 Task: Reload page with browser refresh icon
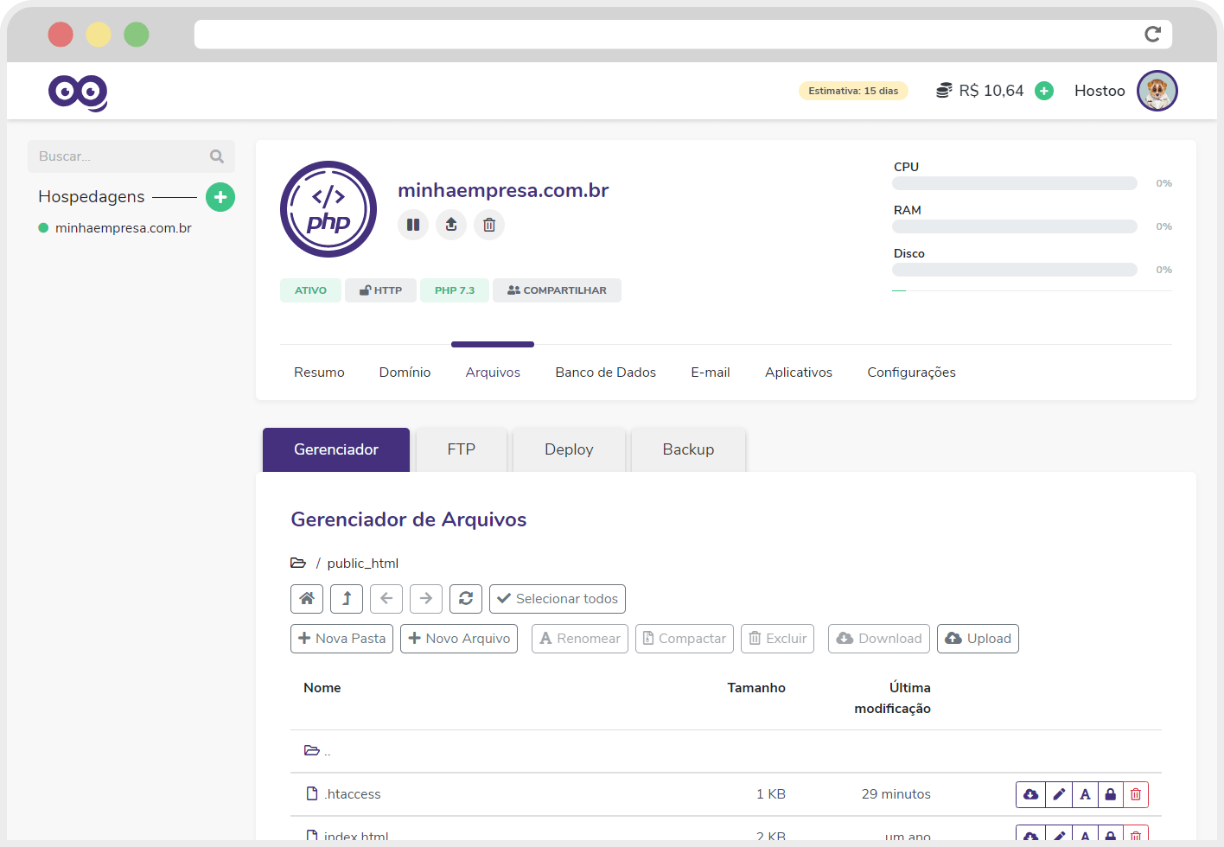click(x=1152, y=34)
